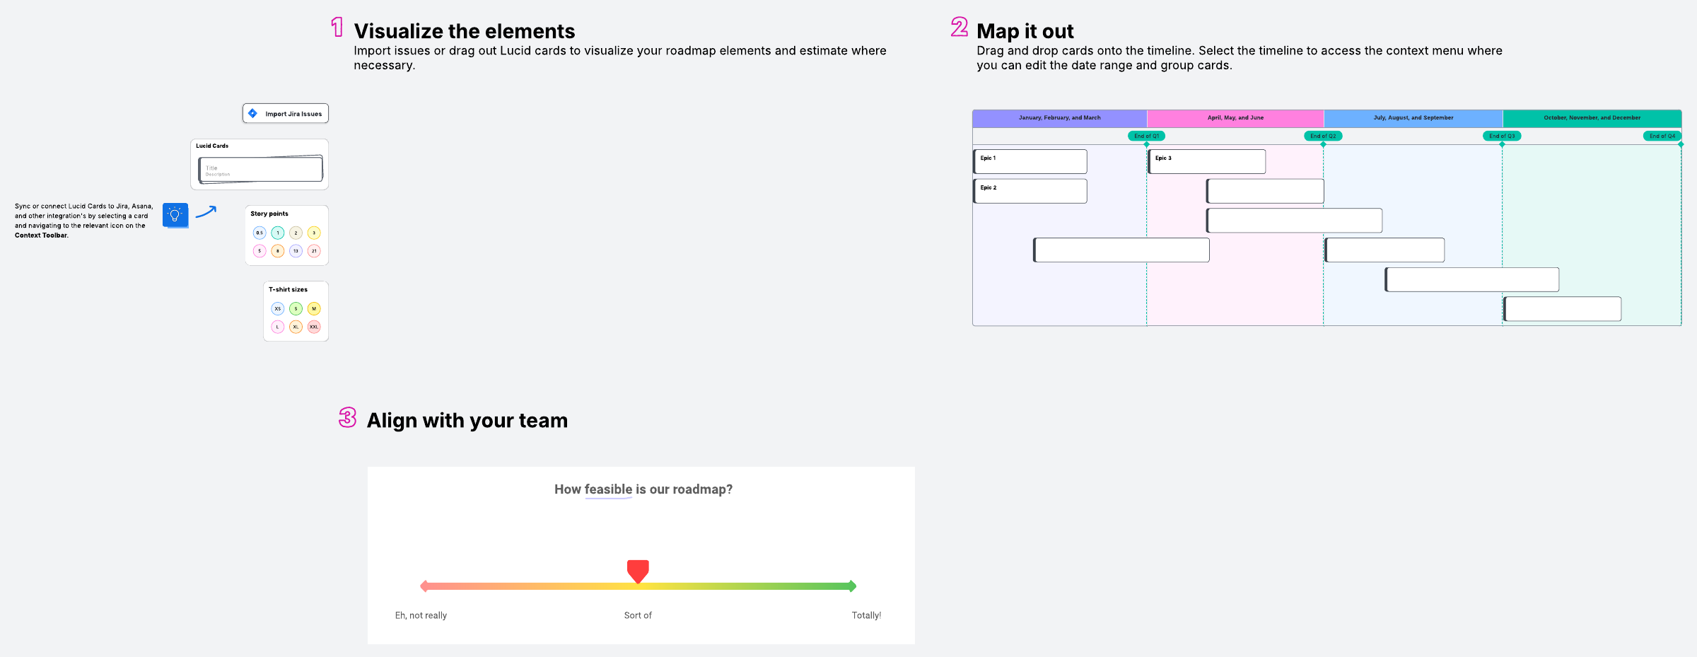Image resolution: width=1697 pixels, height=657 pixels.
Task: Select the blue lightbulb tip icon
Action: pyautogui.click(x=175, y=215)
